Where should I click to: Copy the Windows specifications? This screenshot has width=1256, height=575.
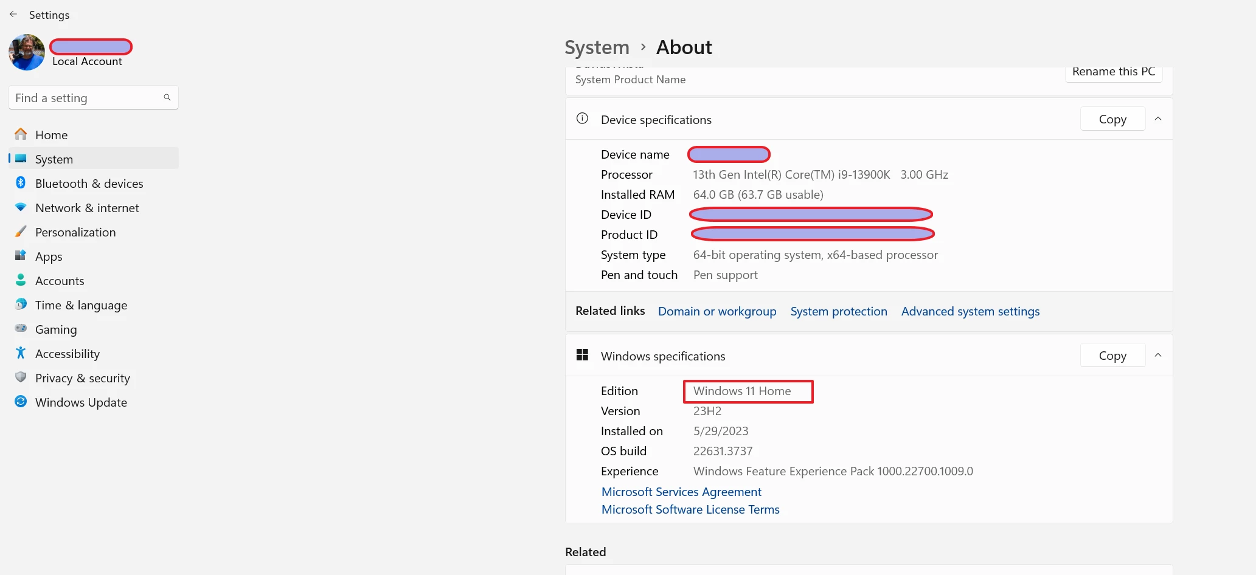[1112, 356]
